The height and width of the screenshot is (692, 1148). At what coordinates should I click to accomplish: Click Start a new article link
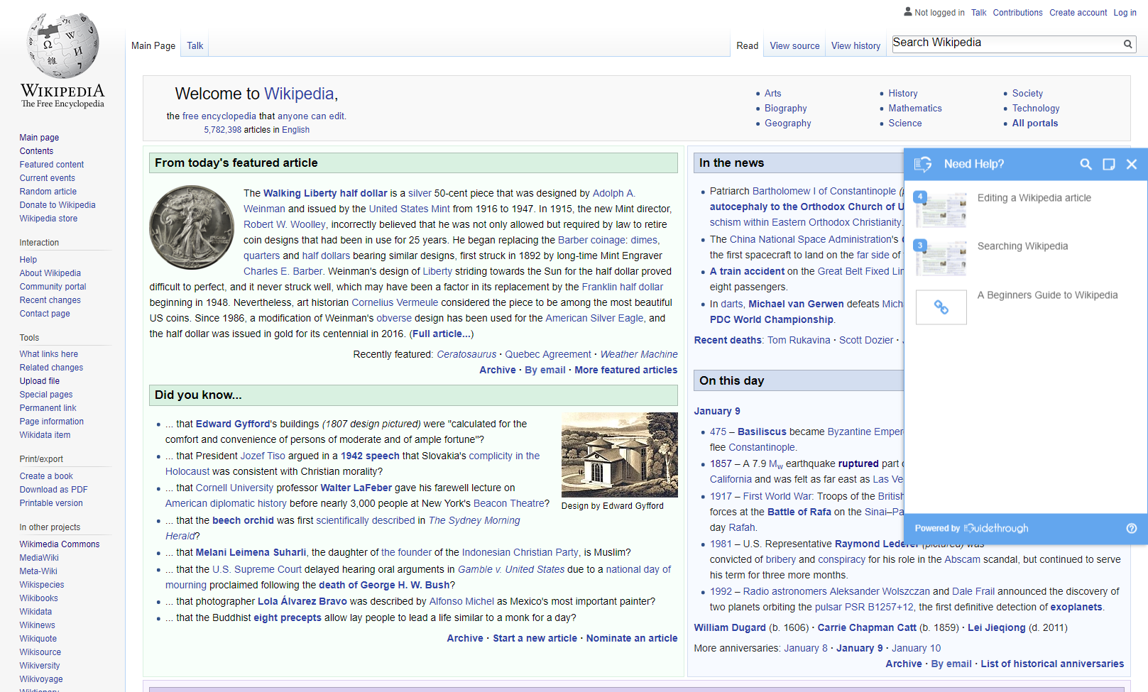535,638
